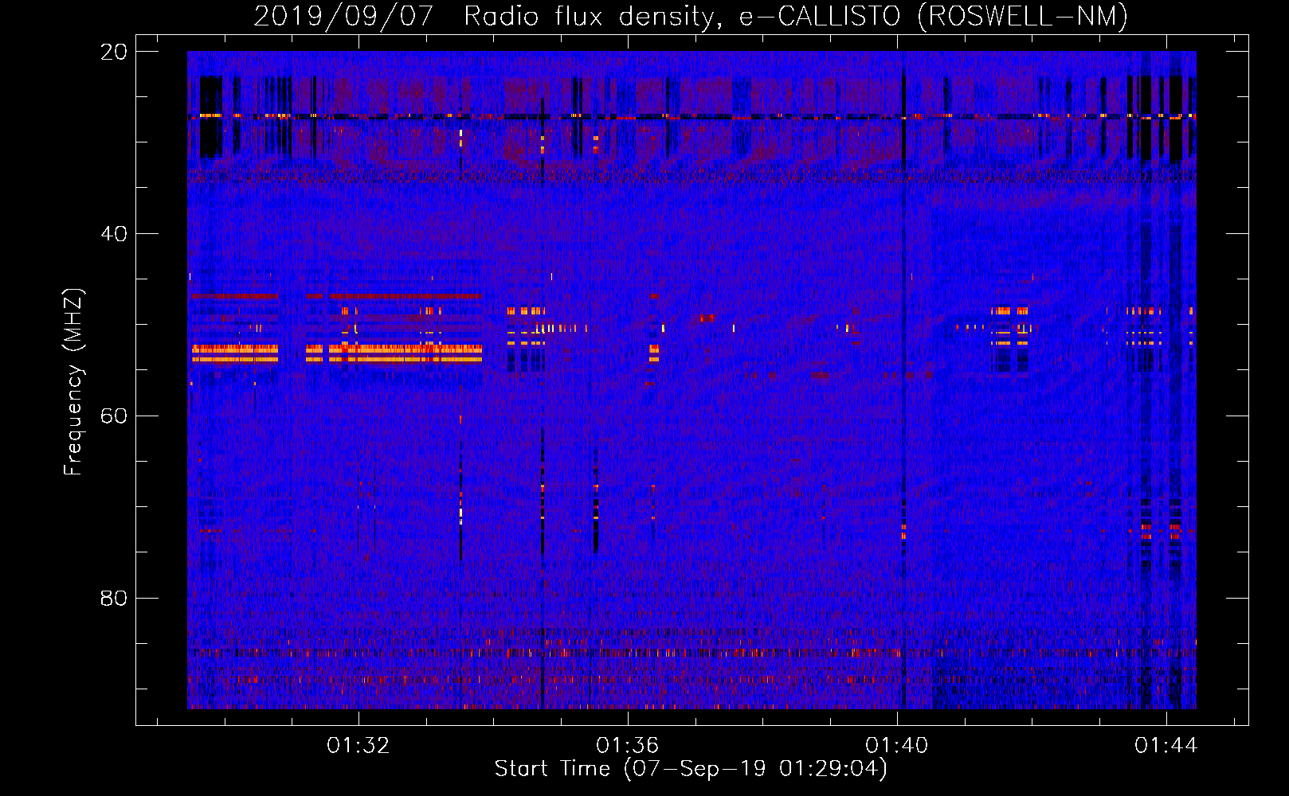Click the frequency tick label "40"
This screenshot has width=1289, height=796.
pyautogui.click(x=114, y=234)
